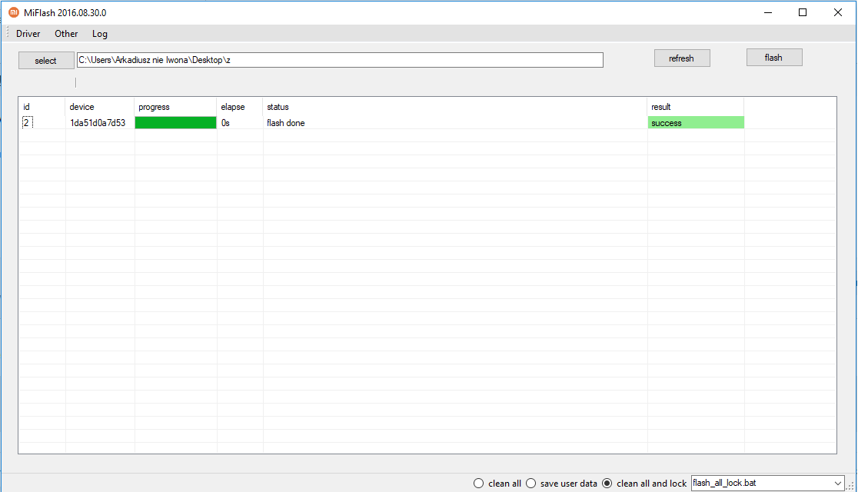Select device row 1da51d0a7d53
This screenshot has height=492, width=858.
tap(98, 123)
